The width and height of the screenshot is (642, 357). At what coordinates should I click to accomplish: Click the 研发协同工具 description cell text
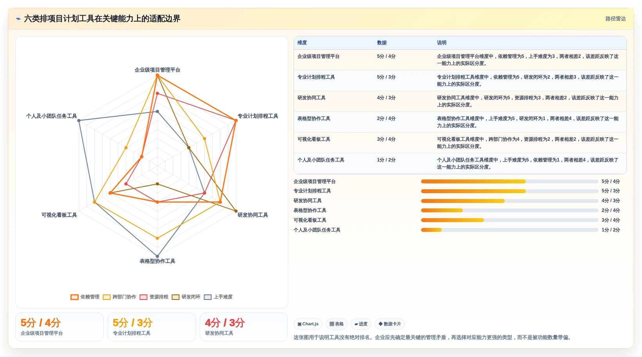(x=528, y=101)
